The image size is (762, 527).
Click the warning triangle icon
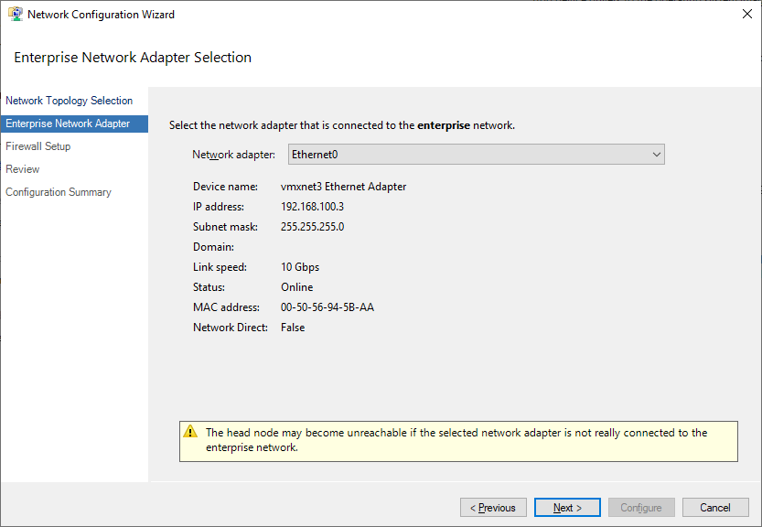[191, 433]
